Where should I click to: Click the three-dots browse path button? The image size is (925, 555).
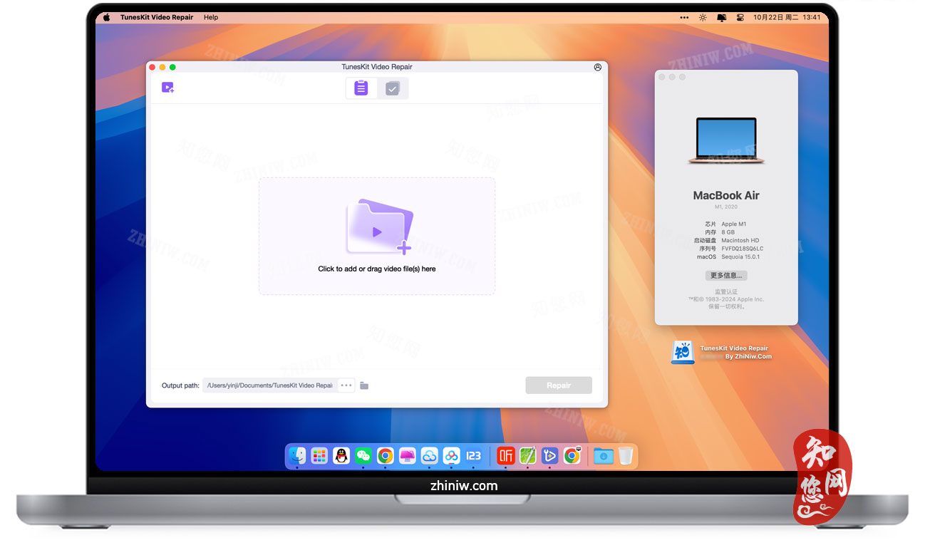pos(346,385)
